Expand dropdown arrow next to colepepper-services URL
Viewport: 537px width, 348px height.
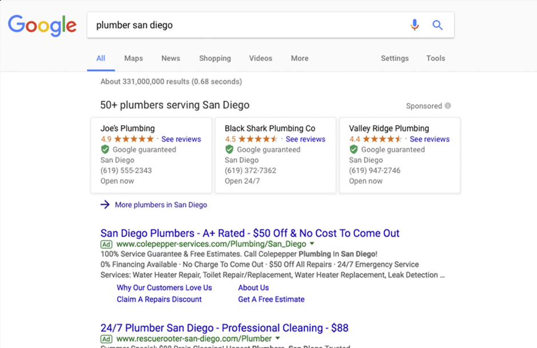(312, 243)
